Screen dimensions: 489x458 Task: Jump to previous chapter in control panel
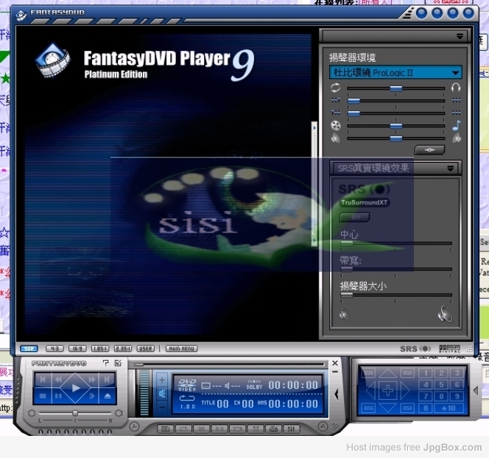pyautogui.click(x=43, y=379)
